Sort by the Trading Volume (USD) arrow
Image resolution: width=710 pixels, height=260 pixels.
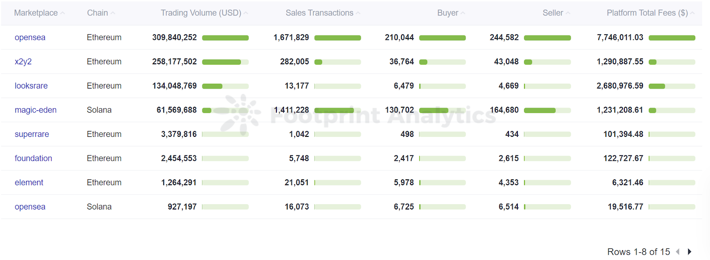click(246, 12)
